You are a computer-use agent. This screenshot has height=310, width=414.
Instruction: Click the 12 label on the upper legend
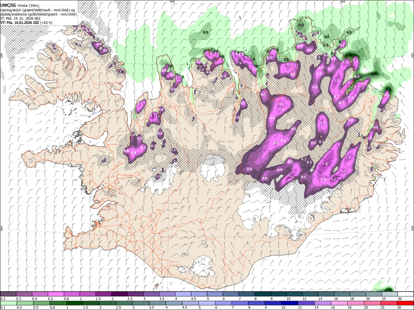[x=304, y=299]
